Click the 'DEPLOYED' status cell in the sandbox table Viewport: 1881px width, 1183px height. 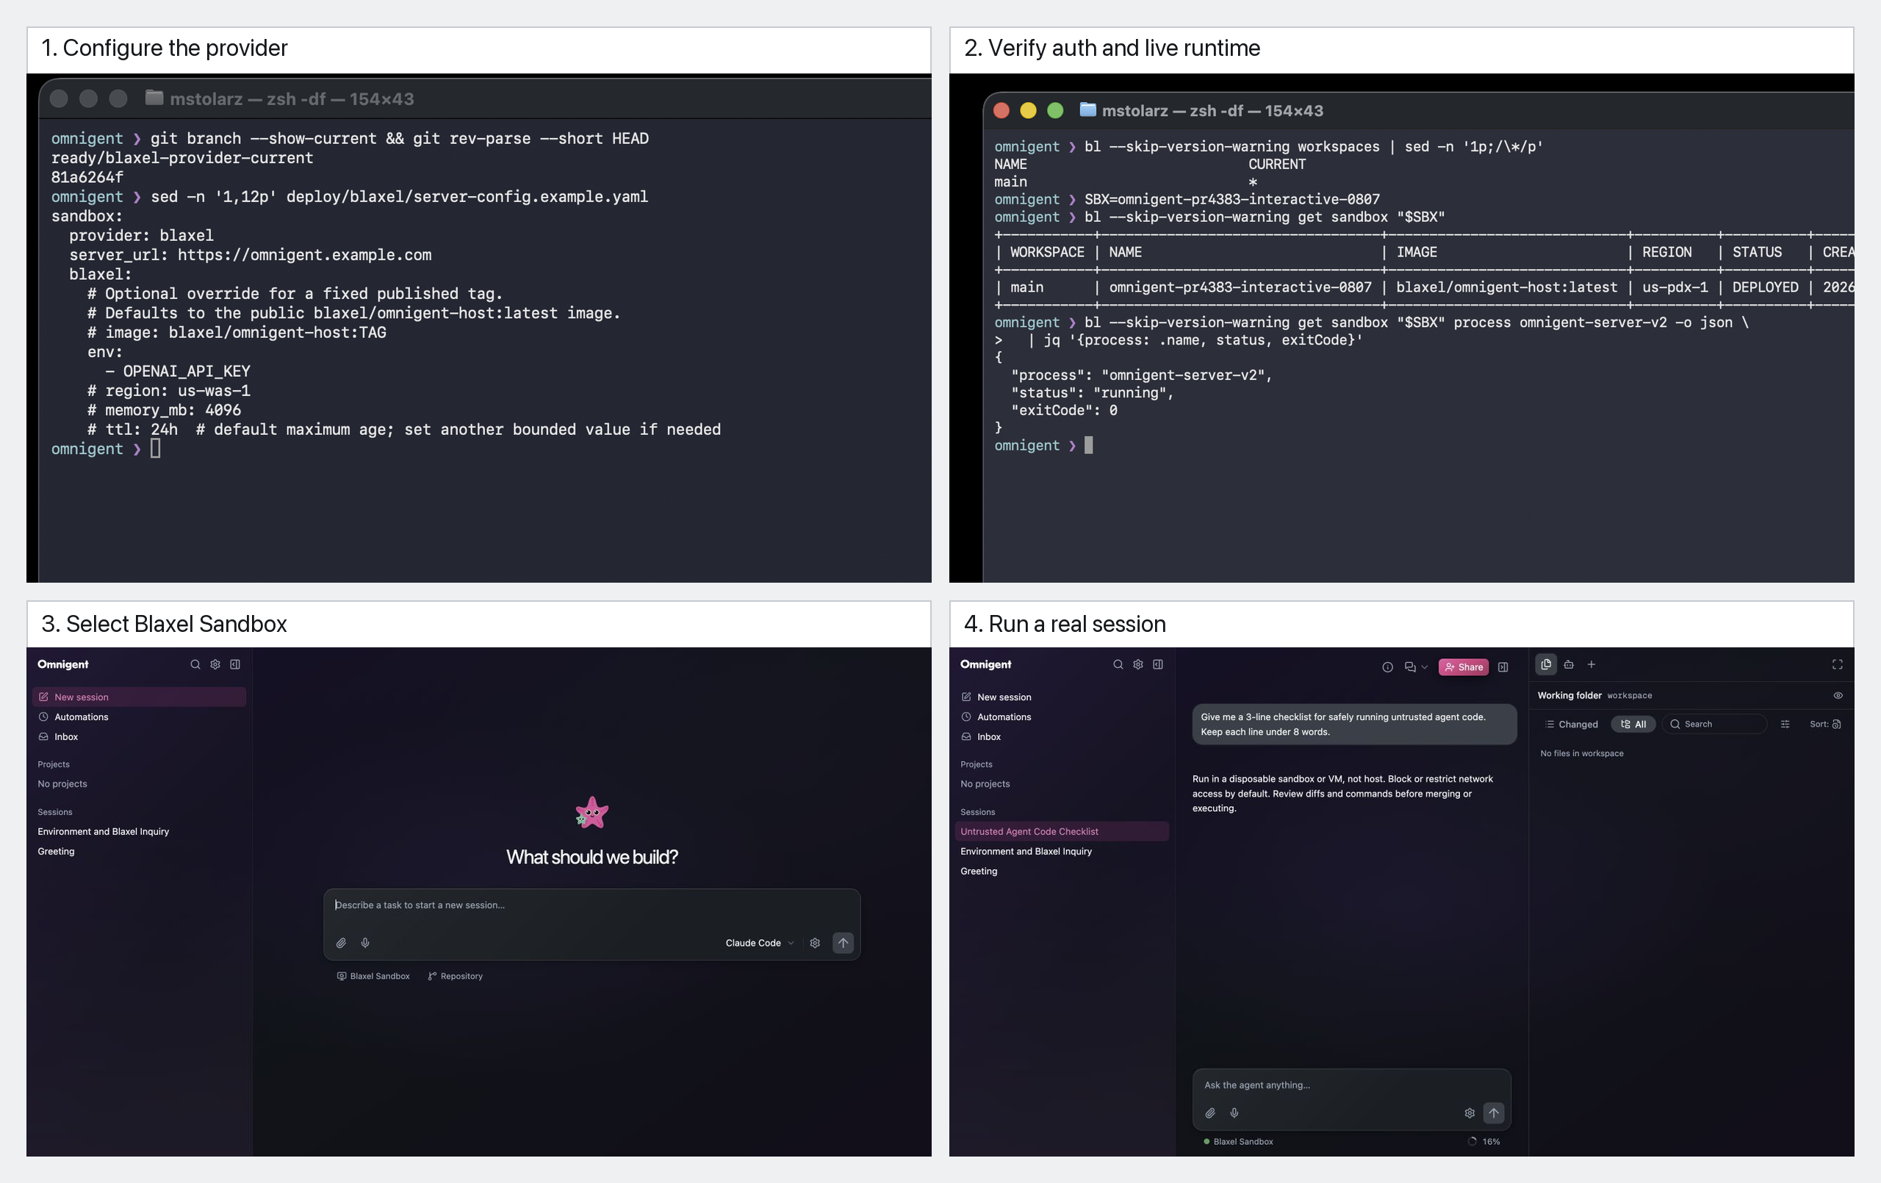(x=1765, y=287)
